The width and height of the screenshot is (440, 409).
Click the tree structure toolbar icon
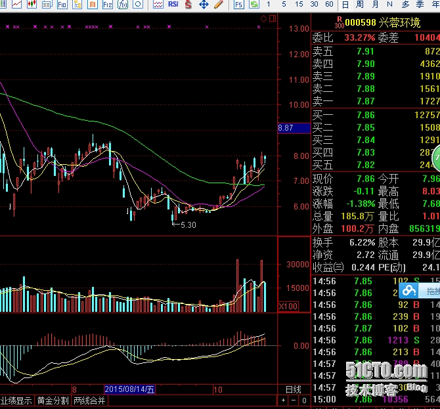click(x=77, y=4)
